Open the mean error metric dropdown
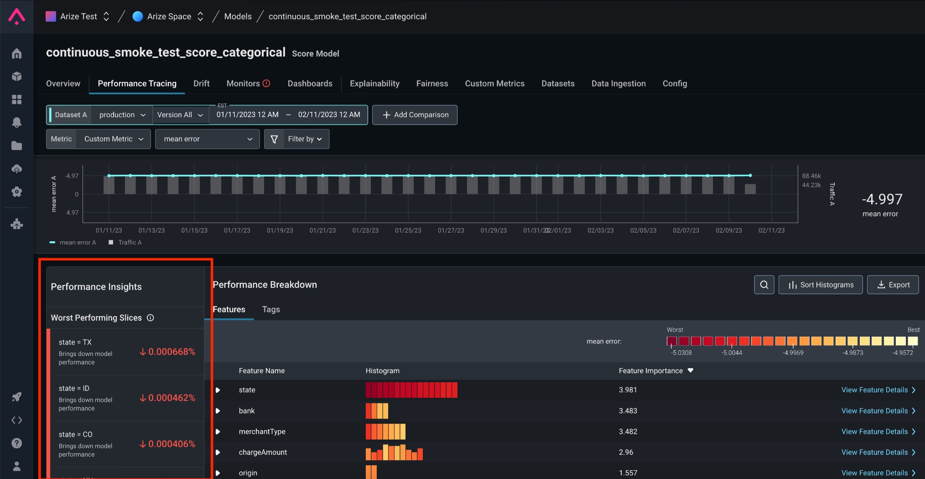 pyautogui.click(x=208, y=139)
